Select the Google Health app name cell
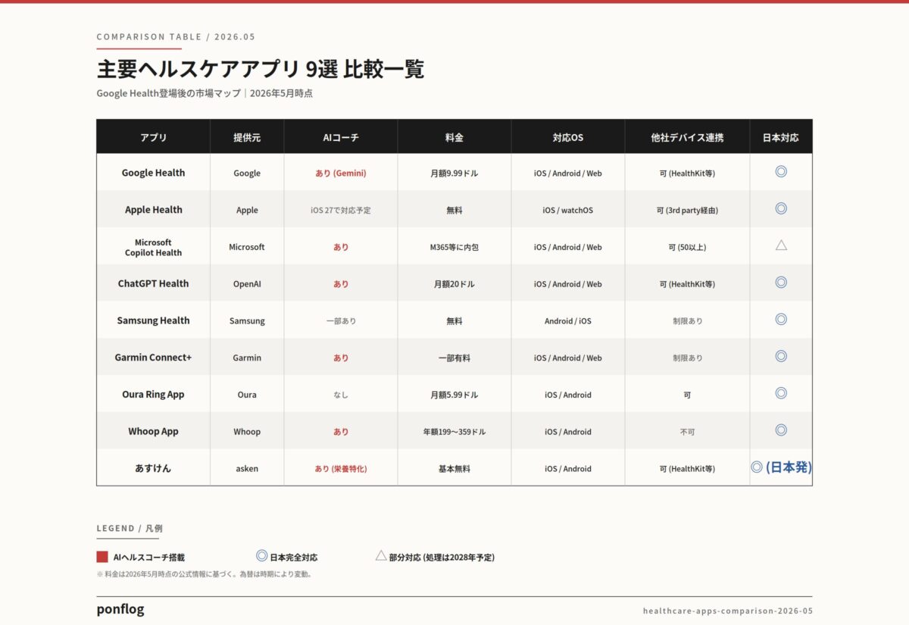Viewport: 909px width, 625px height. (x=153, y=173)
